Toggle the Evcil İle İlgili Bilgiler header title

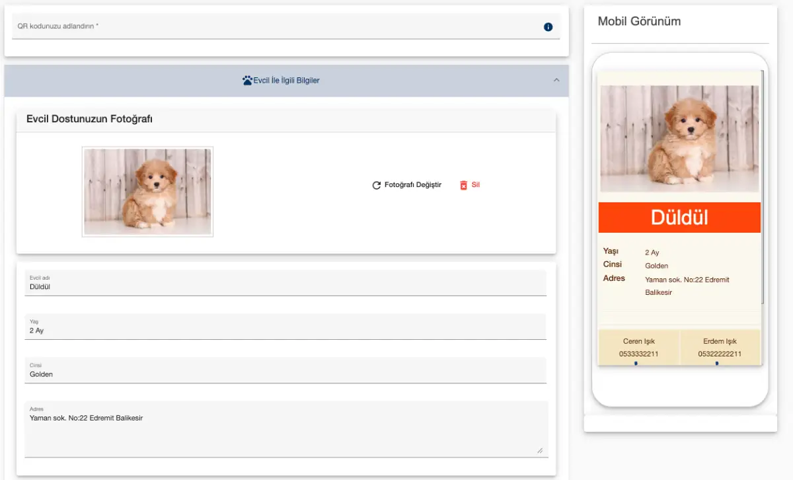(286, 81)
